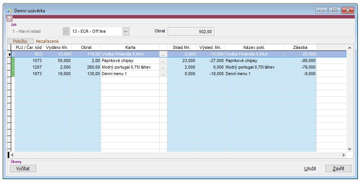Sort by the Zásoba column header
The image size is (361, 183).
point(300,47)
